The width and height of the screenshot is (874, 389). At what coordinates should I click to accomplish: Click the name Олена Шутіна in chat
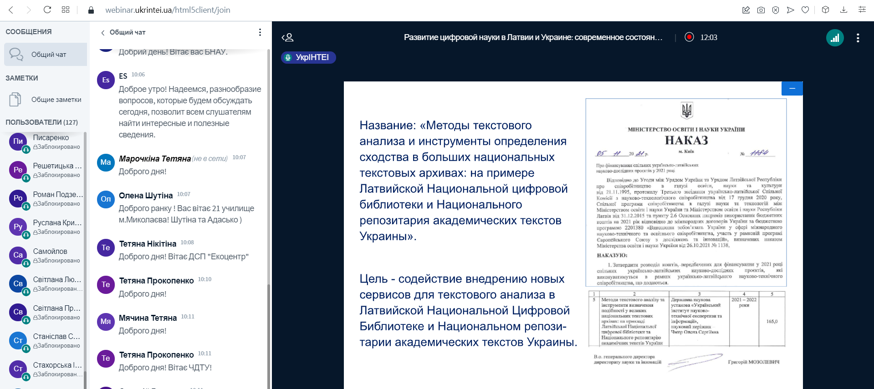[146, 196]
